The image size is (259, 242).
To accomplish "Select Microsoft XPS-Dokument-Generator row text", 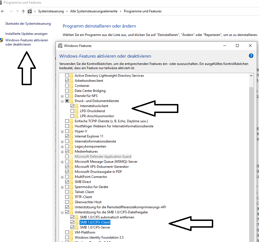I will click(x=102, y=167).
